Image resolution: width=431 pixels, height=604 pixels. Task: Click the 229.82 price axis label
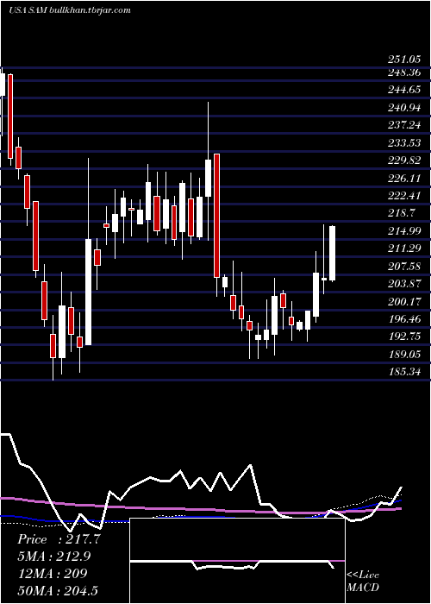[x=403, y=160]
